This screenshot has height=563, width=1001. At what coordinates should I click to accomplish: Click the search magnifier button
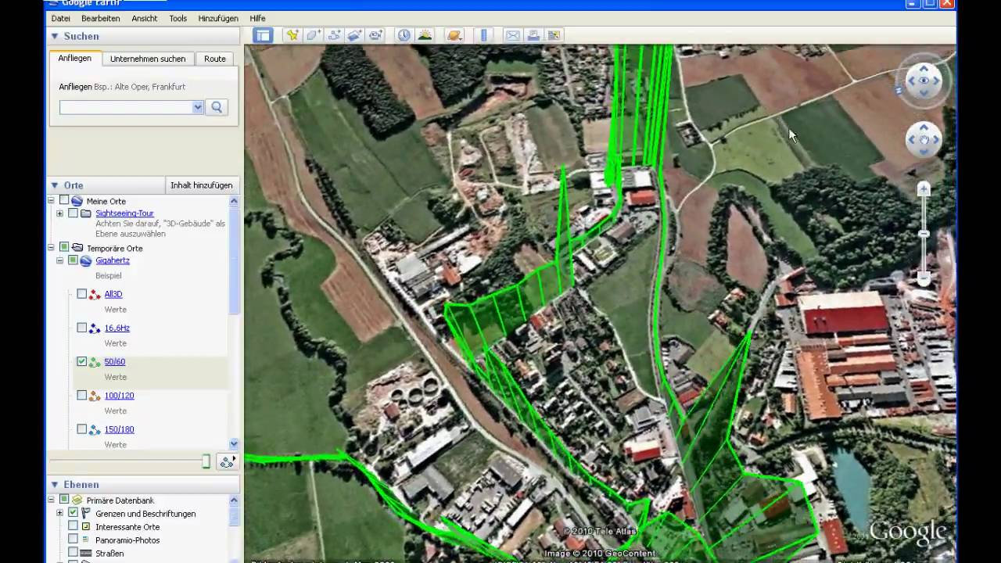tap(217, 107)
